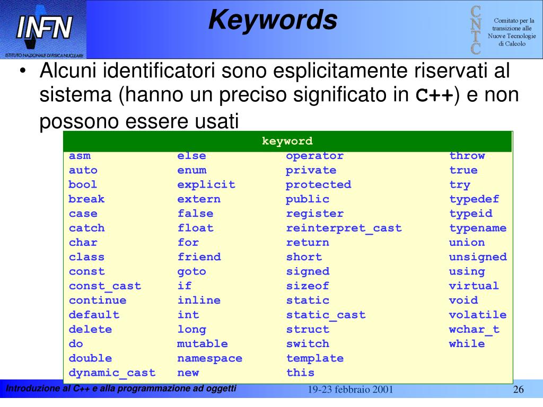The height and width of the screenshot is (407, 543).
Task: Select the keyword try
Action: 460,185
